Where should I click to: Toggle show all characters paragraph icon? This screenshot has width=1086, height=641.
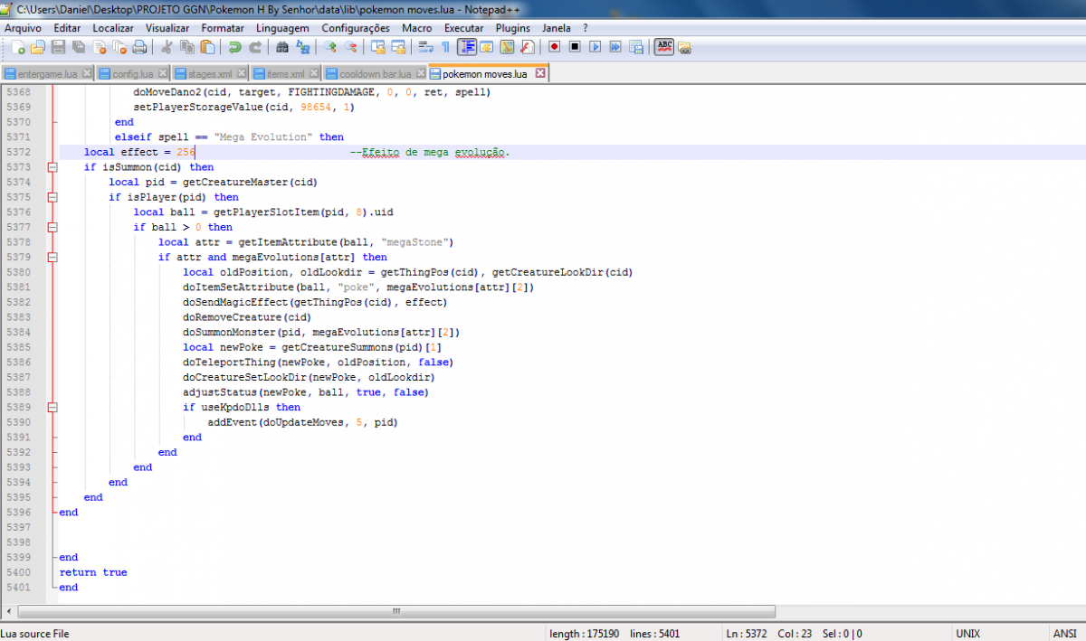pos(445,46)
